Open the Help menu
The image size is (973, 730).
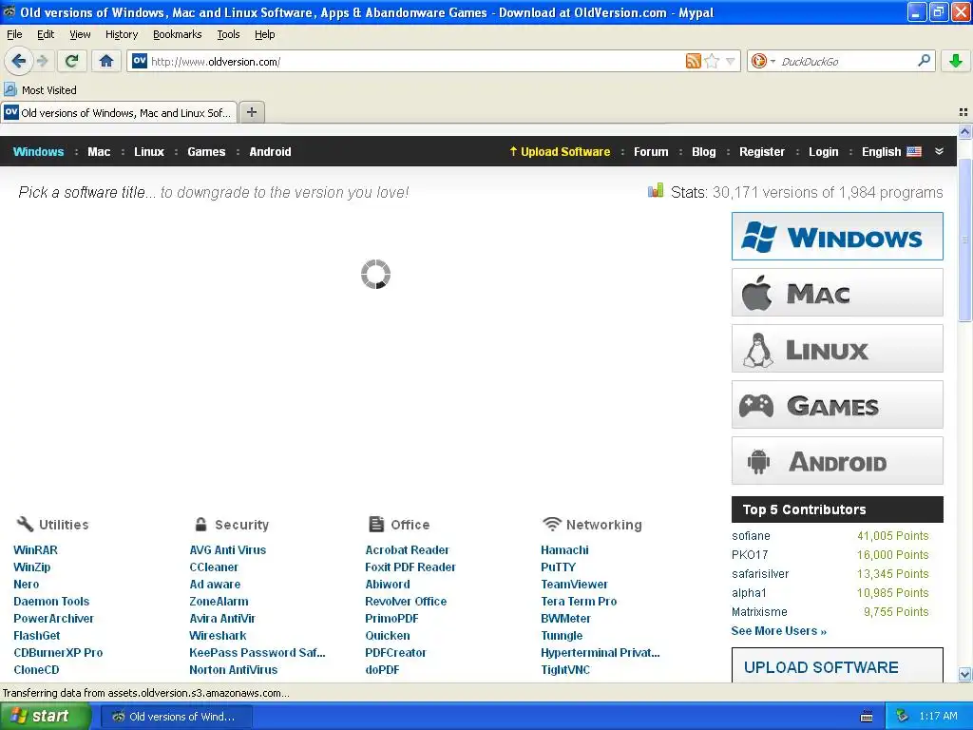tap(264, 34)
